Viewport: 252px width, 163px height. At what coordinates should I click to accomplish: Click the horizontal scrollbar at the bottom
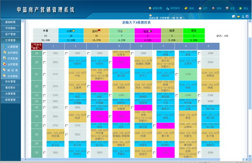tap(123, 160)
